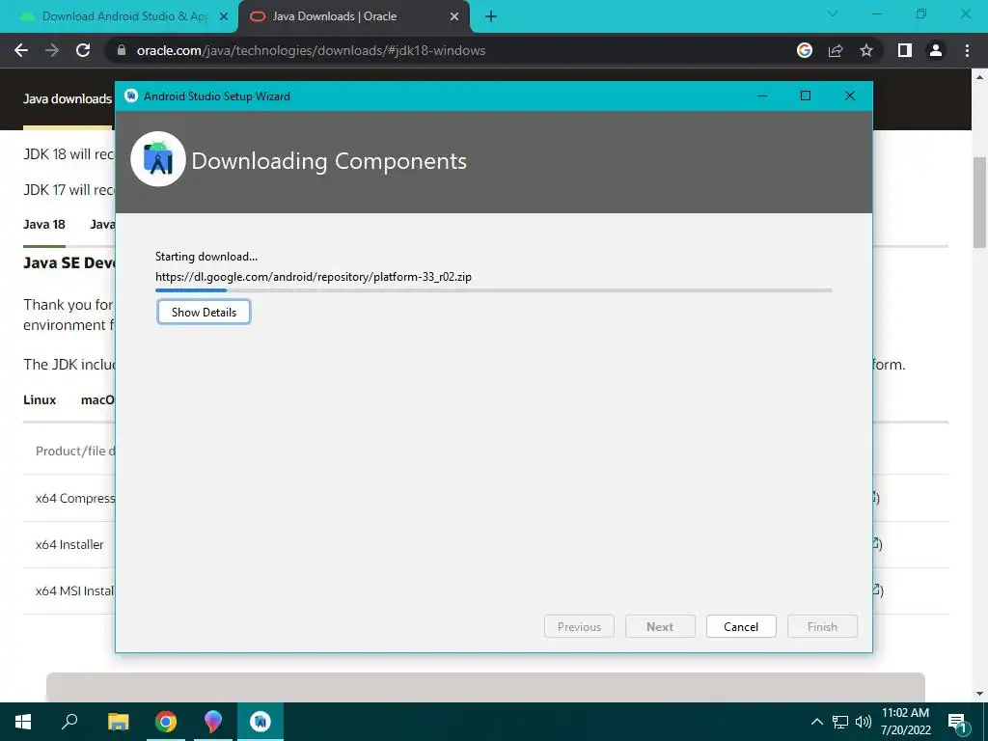Open Windows taskbar search
The width and height of the screenshot is (988, 741).
70,722
